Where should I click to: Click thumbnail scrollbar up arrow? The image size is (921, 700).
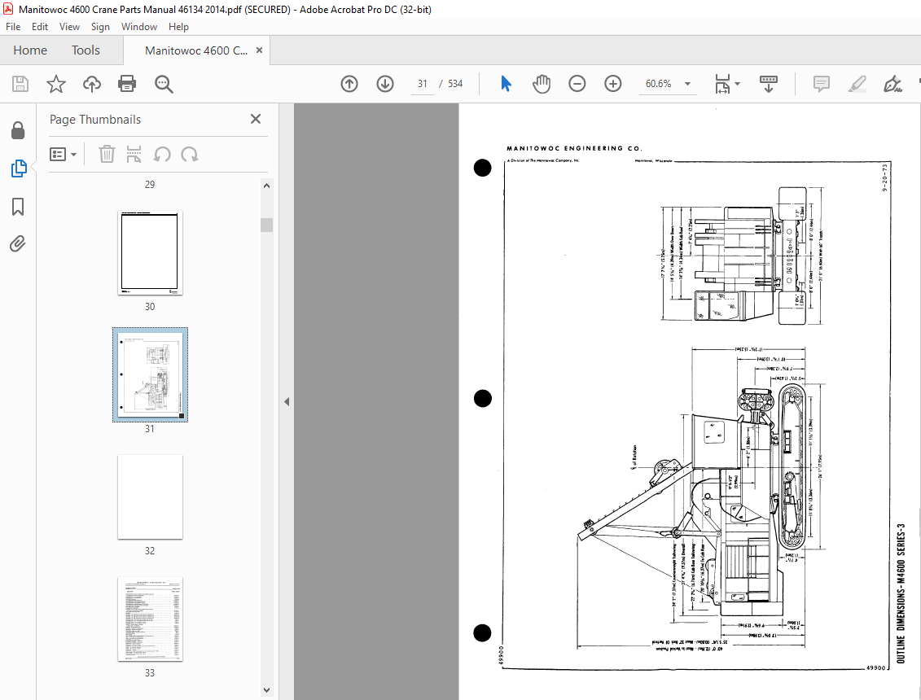point(266,186)
